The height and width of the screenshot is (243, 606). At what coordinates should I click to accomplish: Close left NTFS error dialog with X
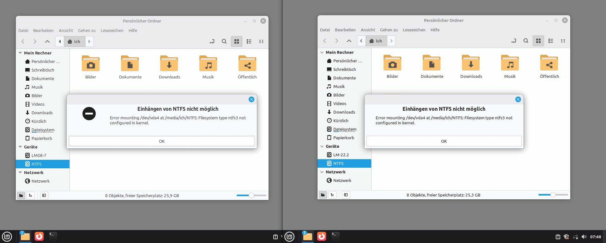(251, 99)
